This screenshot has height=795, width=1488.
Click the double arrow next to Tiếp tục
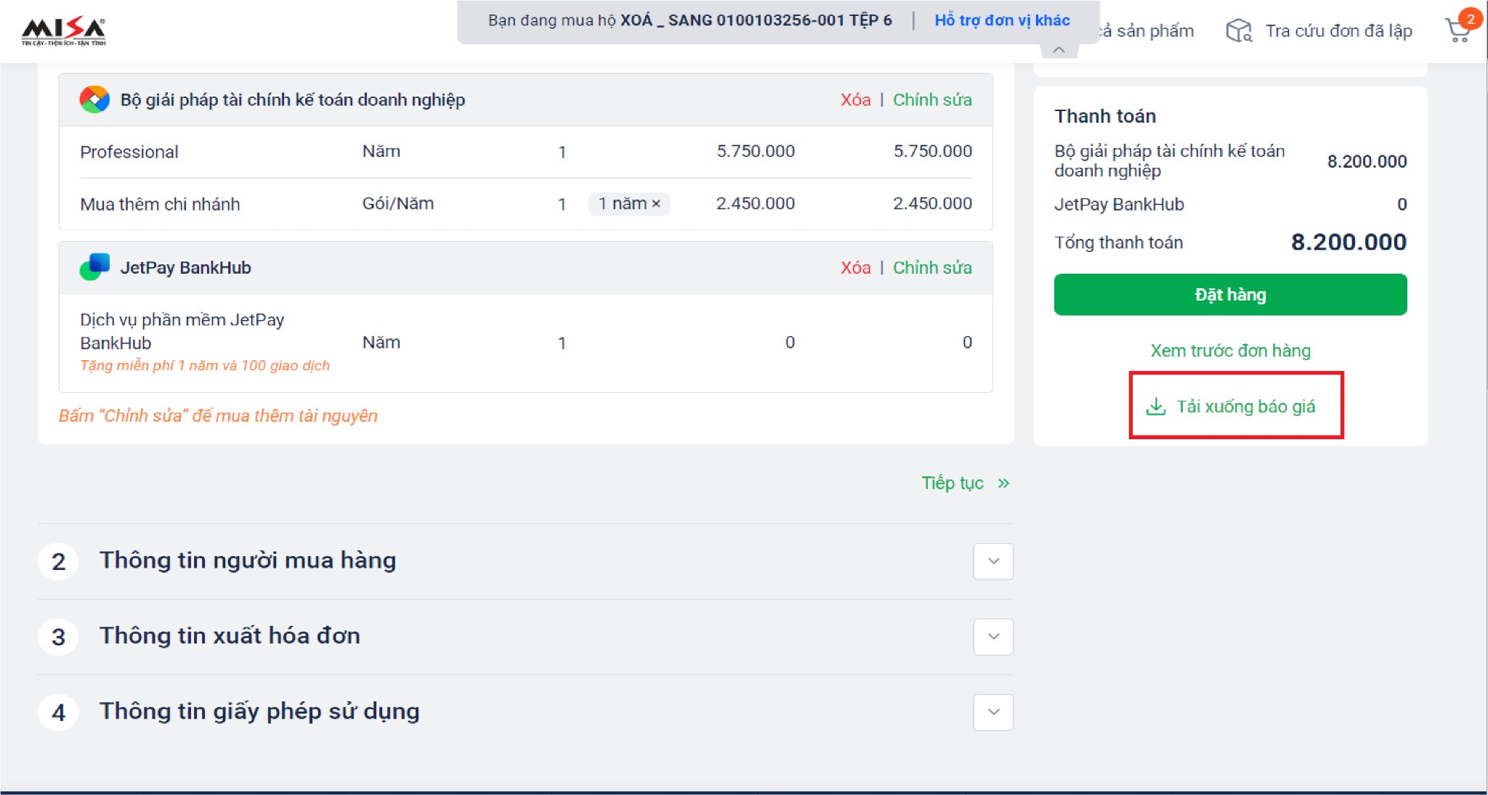(x=1003, y=484)
